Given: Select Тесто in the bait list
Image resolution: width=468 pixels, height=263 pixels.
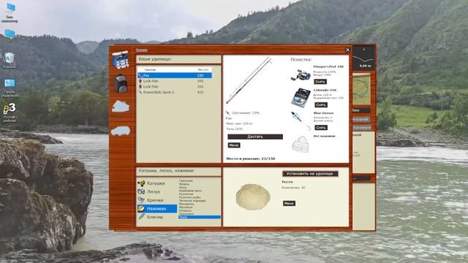Looking at the screenshot, I should [200, 217].
